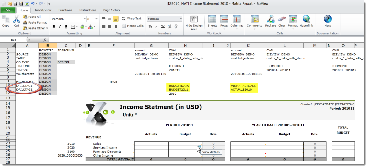Open the File tab
368x168 pixels.
click(x=8, y=10)
